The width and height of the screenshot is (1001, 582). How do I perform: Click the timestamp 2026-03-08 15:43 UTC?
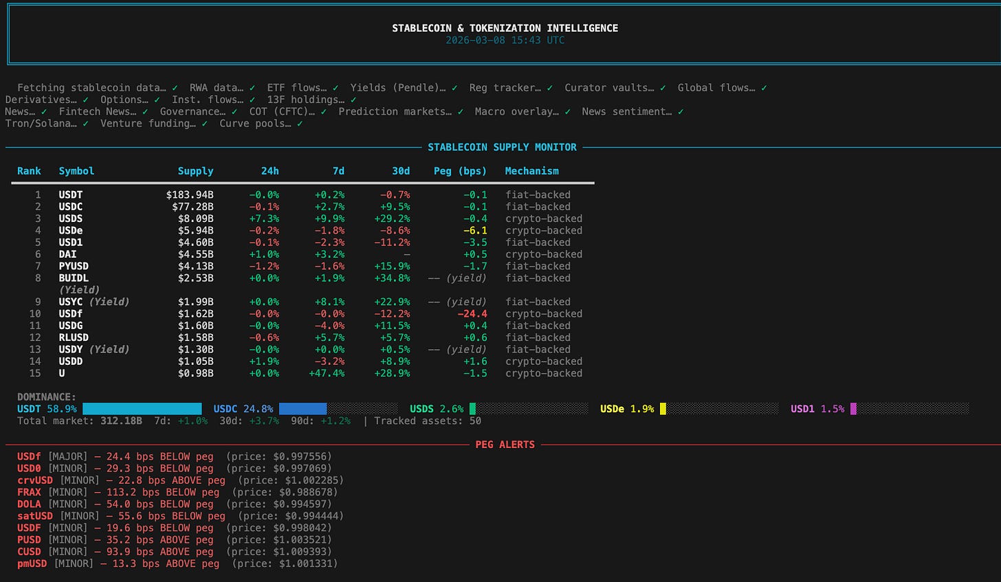505,40
